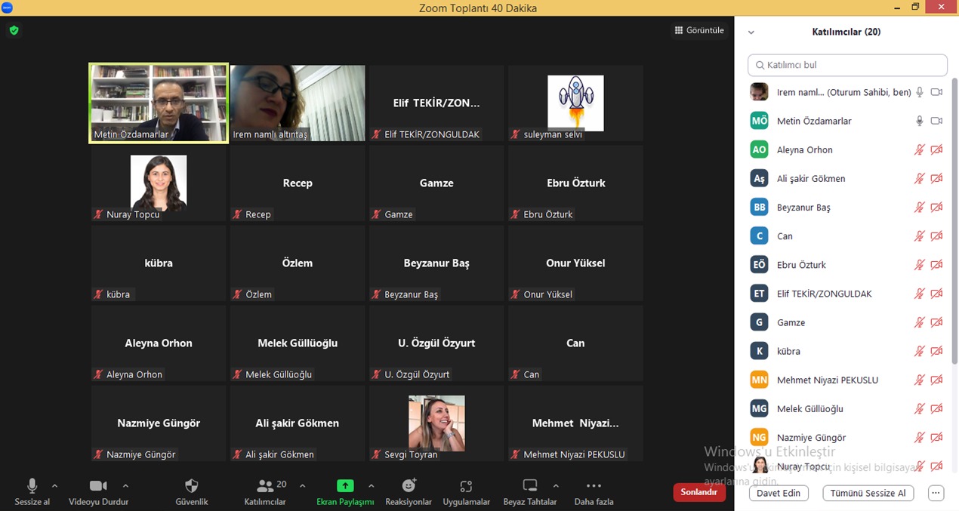
Task: Toggle Metin Özdamarlar's microphone in list
Action: 919,121
